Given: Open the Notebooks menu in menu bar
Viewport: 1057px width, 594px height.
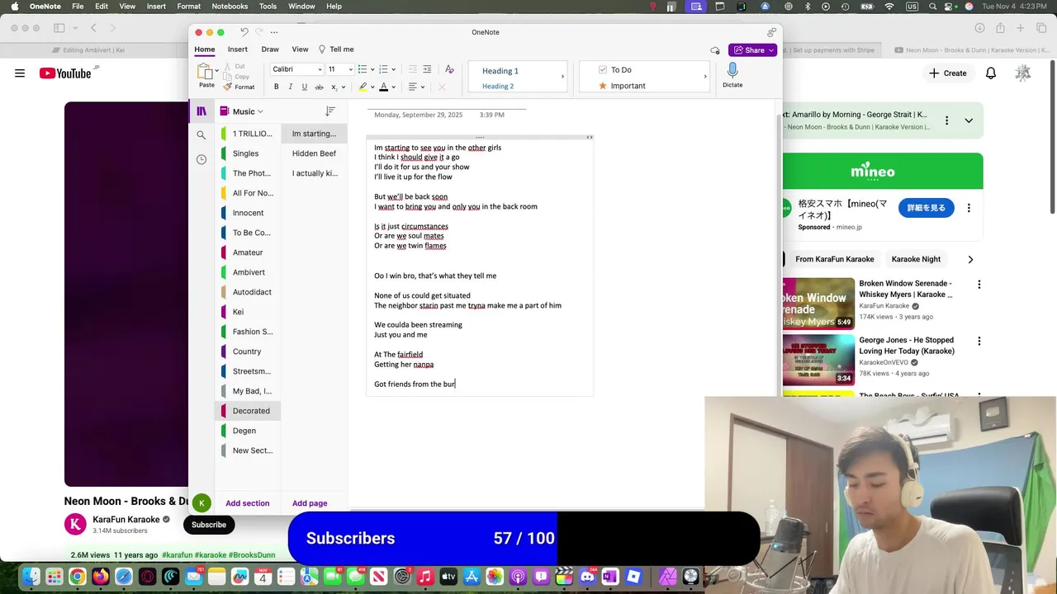Looking at the screenshot, I should (230, 7).
